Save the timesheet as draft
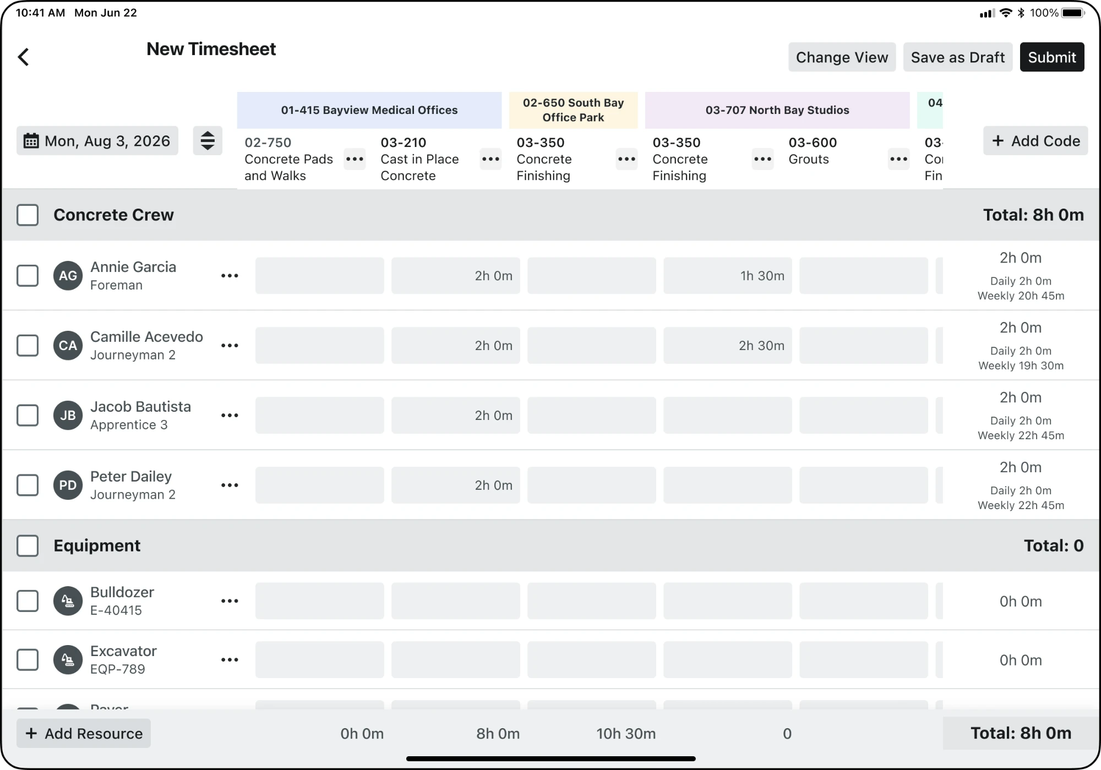The image size is (1101, 770). pyautogui.click(x=957, y=57)
